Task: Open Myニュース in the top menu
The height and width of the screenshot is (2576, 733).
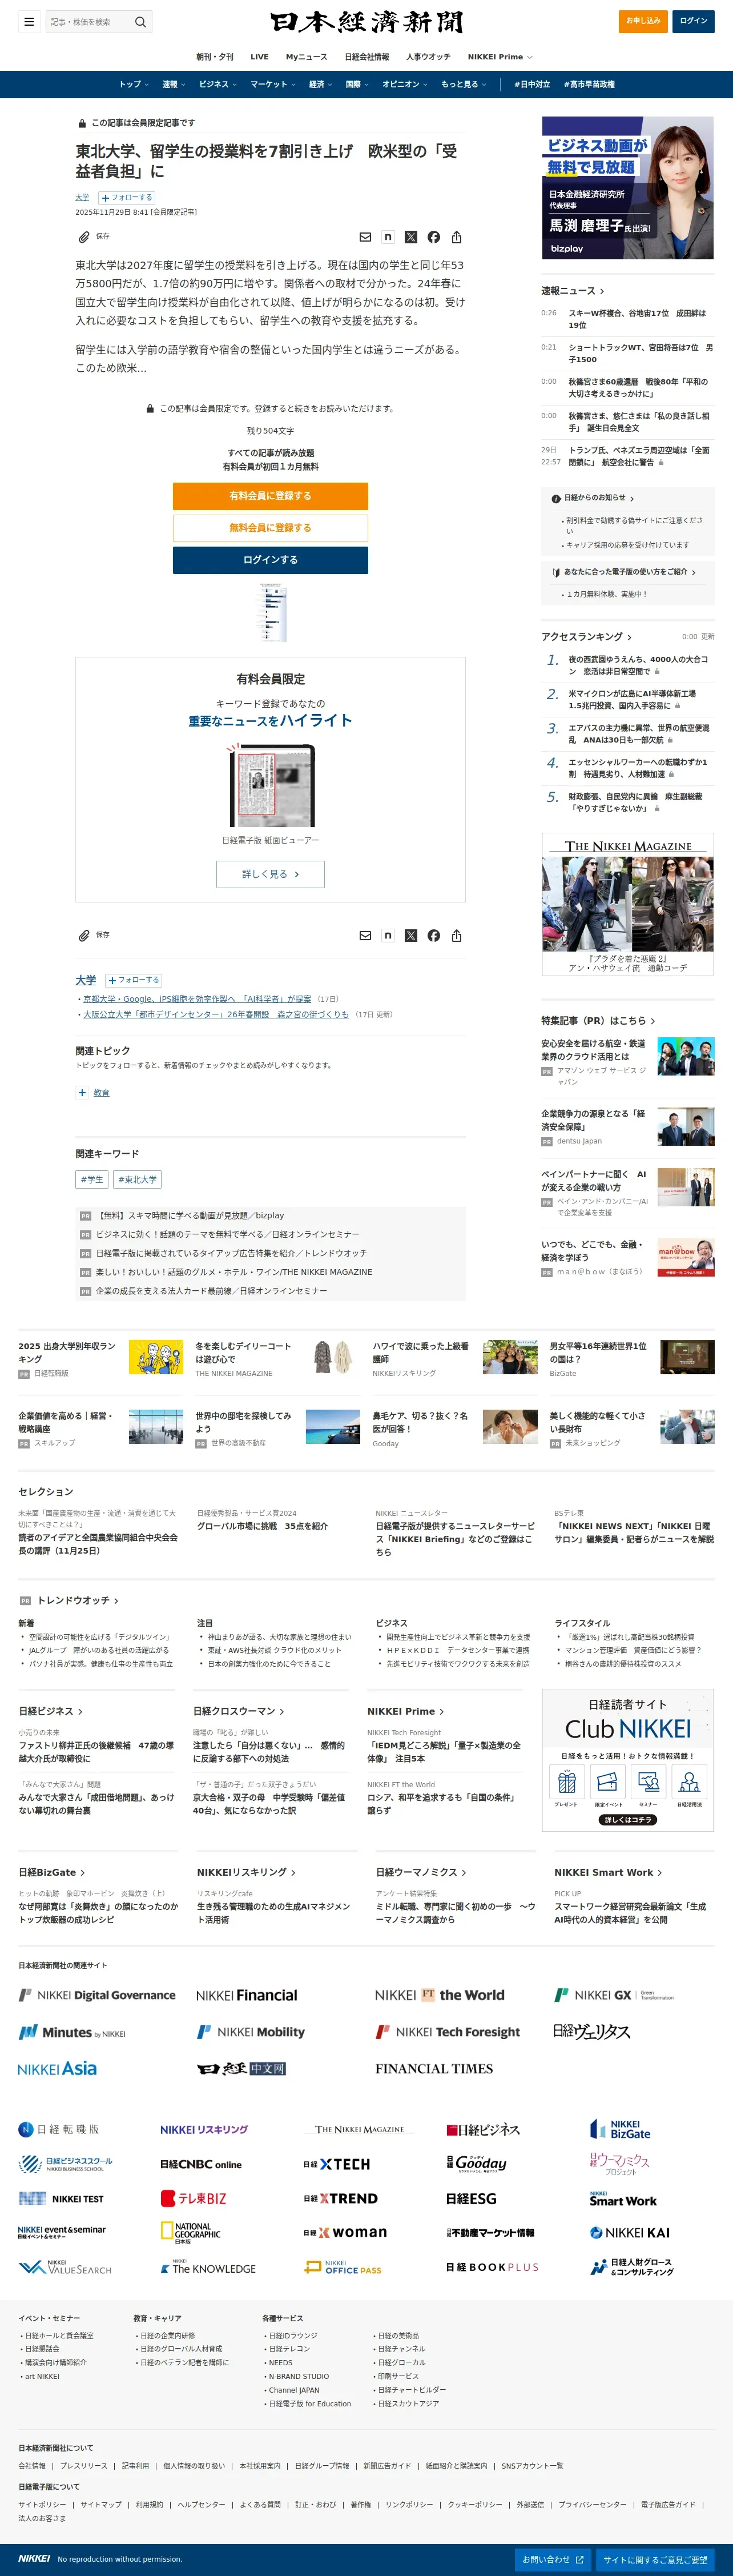Action: click(x=306, y=57)
